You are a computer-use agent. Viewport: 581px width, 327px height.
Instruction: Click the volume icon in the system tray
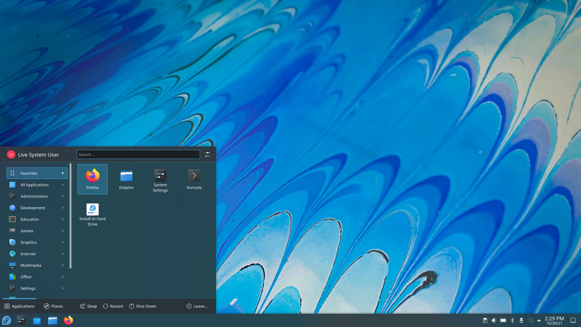pos(494,320)
